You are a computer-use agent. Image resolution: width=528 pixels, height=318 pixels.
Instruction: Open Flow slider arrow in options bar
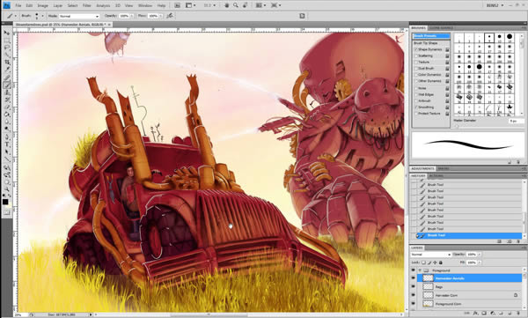(x=160, y=16)
